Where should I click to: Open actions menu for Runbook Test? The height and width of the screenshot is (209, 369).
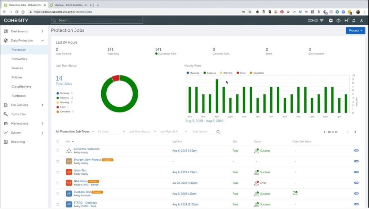(x=356, y=193)
